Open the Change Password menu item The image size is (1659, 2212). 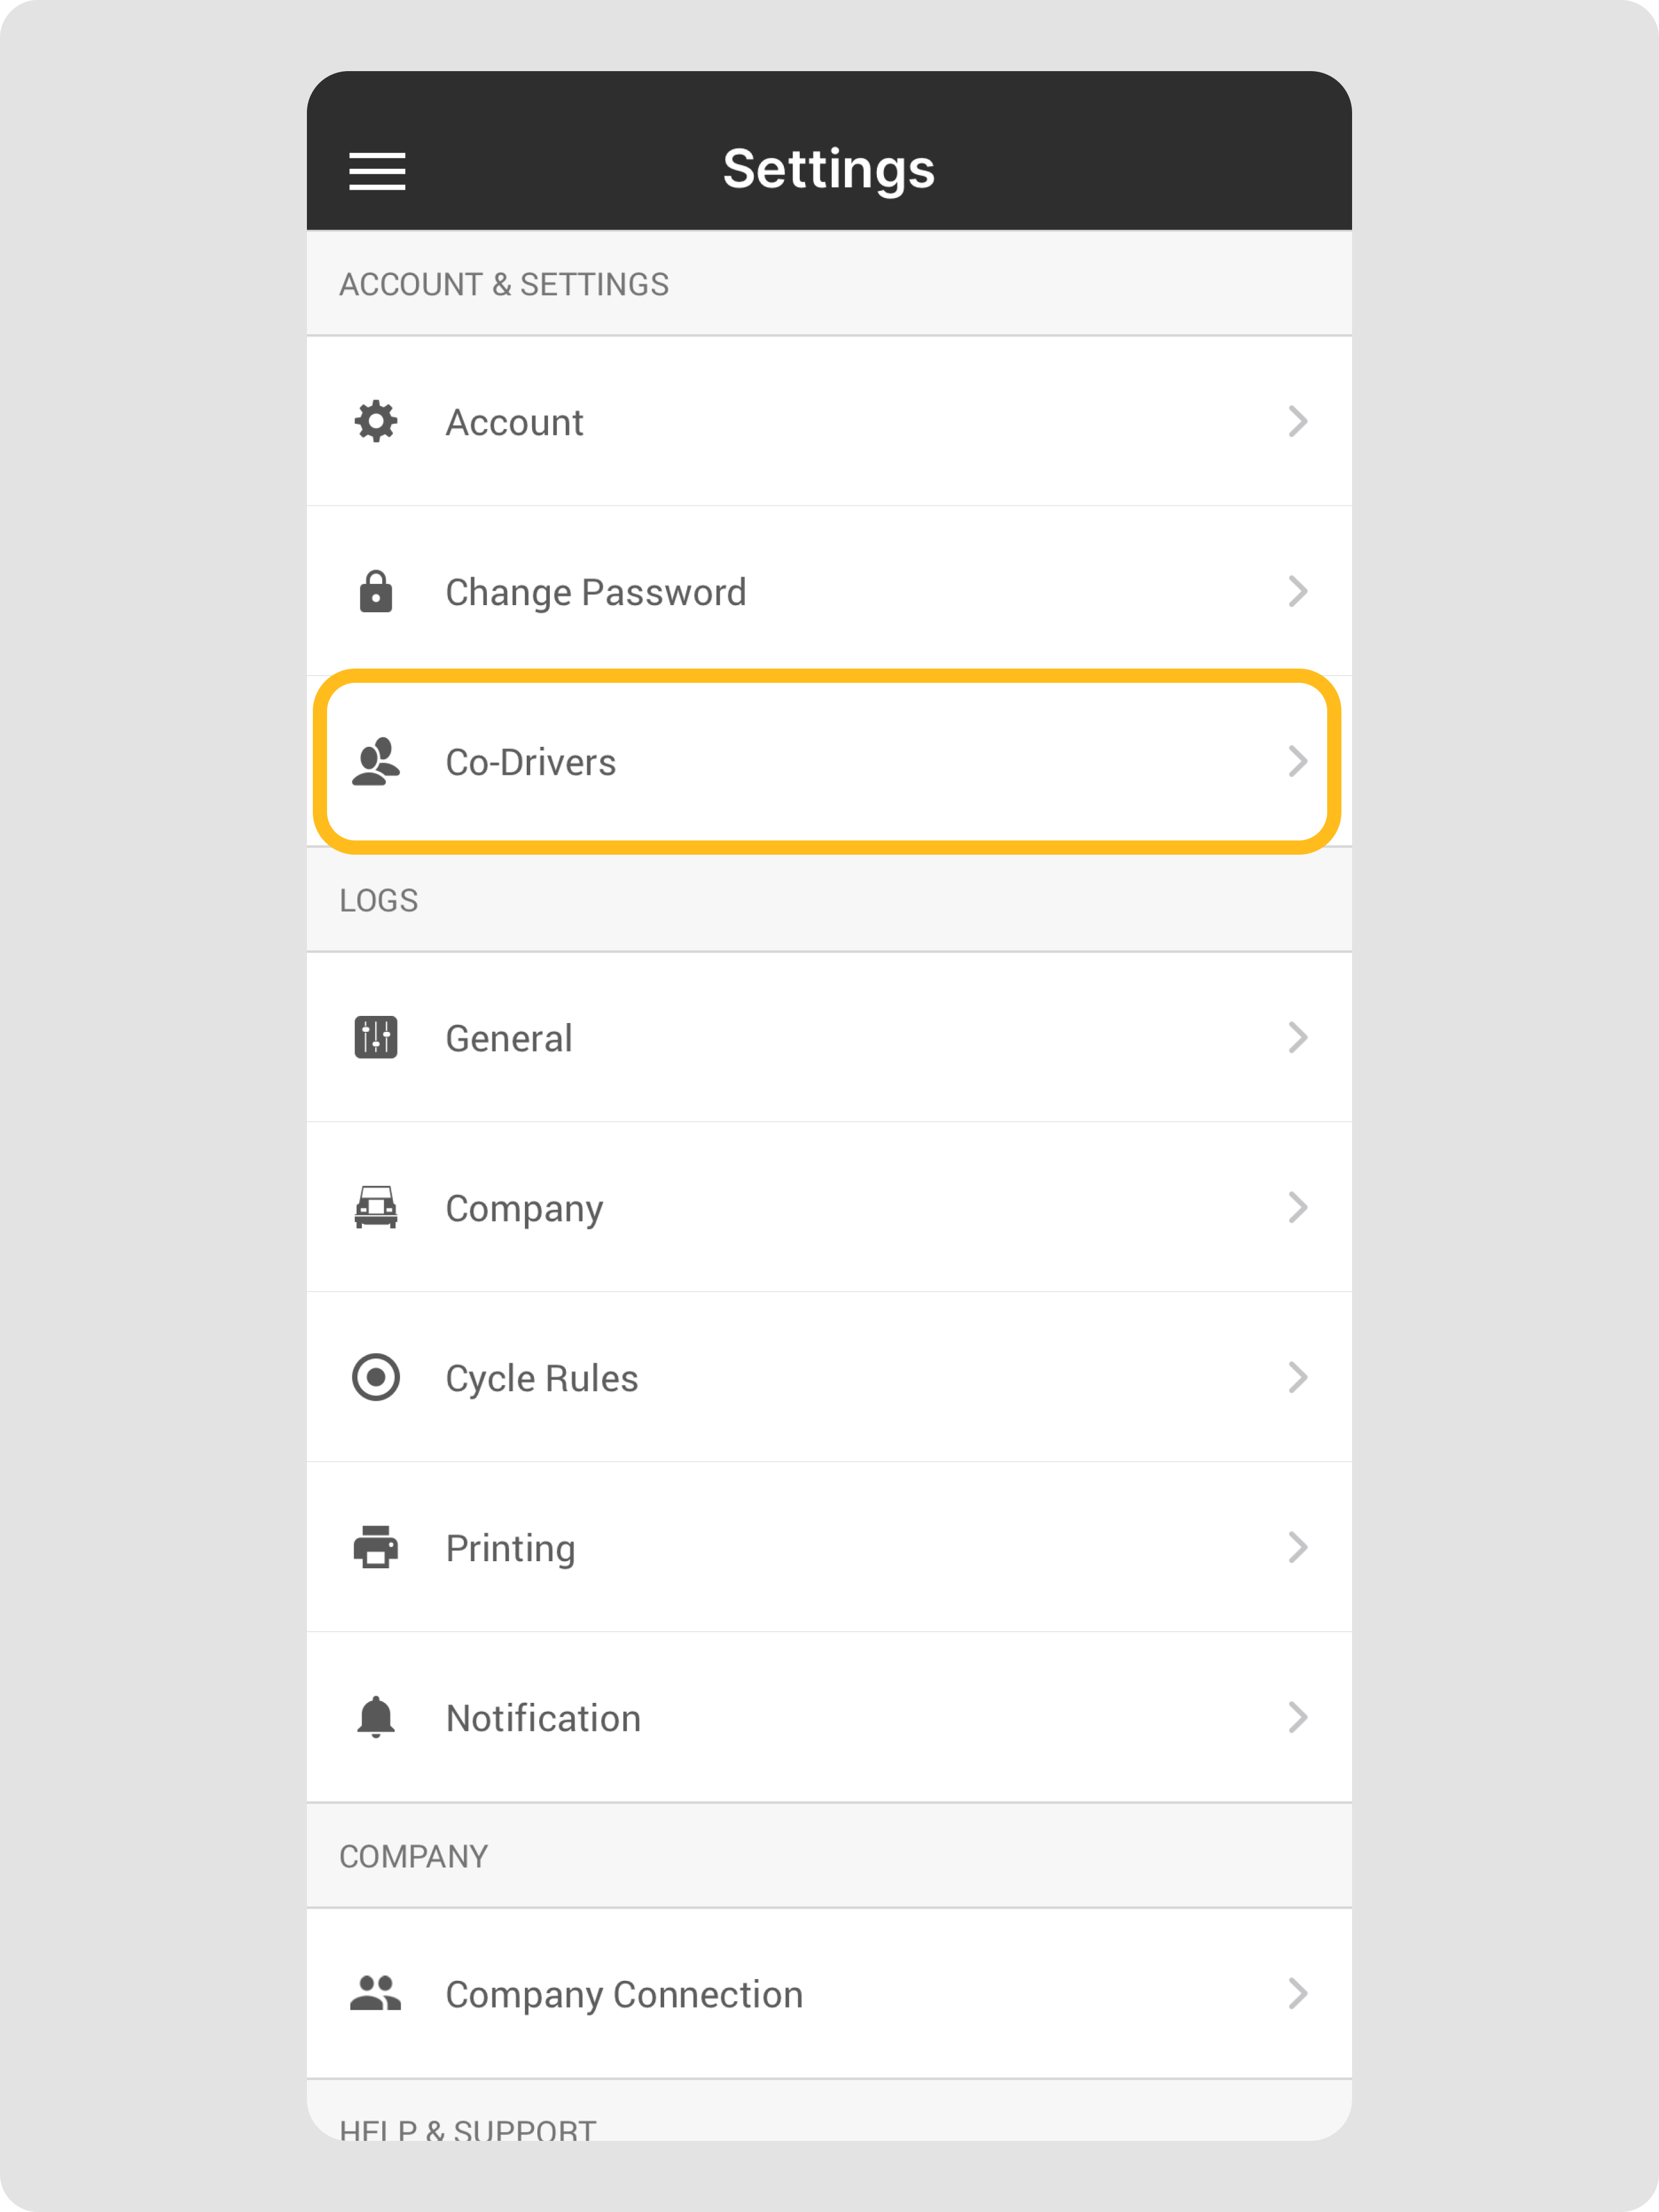595,592
